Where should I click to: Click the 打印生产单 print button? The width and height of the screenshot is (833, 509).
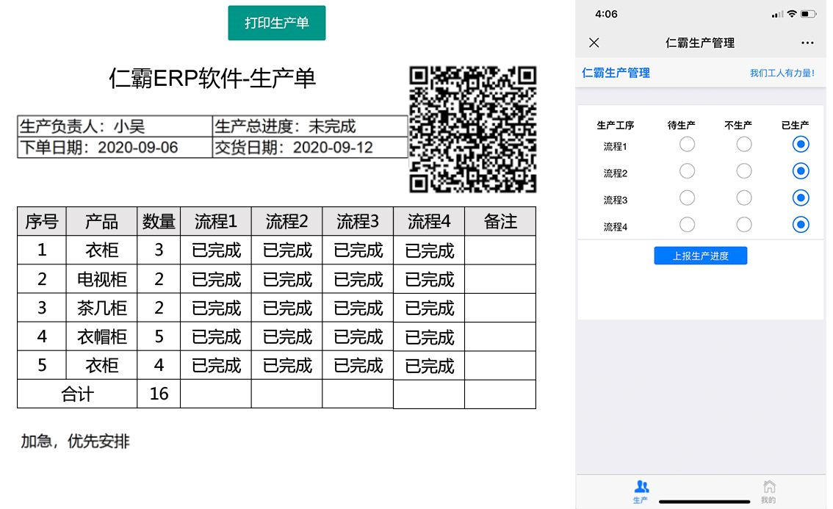[x=277, y=23]
